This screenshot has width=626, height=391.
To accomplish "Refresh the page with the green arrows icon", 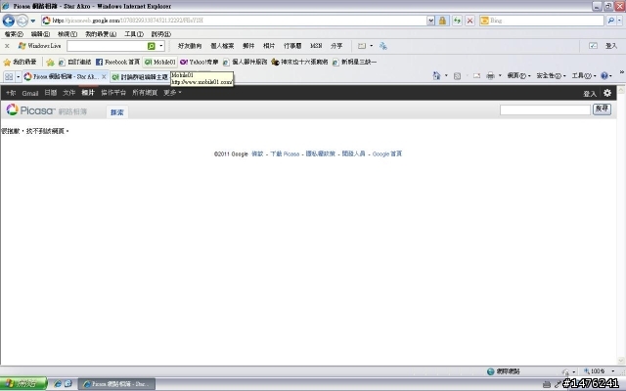I will [457, 21].
